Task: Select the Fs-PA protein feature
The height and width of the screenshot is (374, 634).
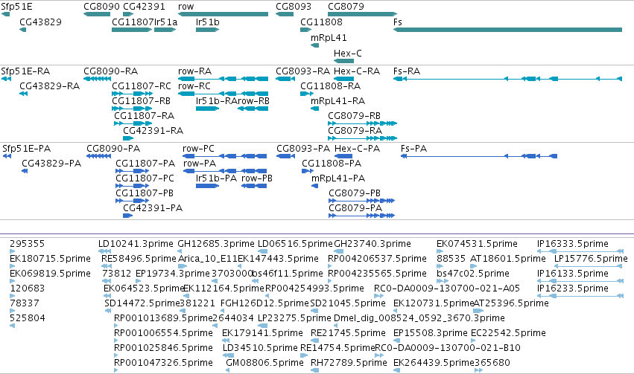Action: tap(479, 156)
